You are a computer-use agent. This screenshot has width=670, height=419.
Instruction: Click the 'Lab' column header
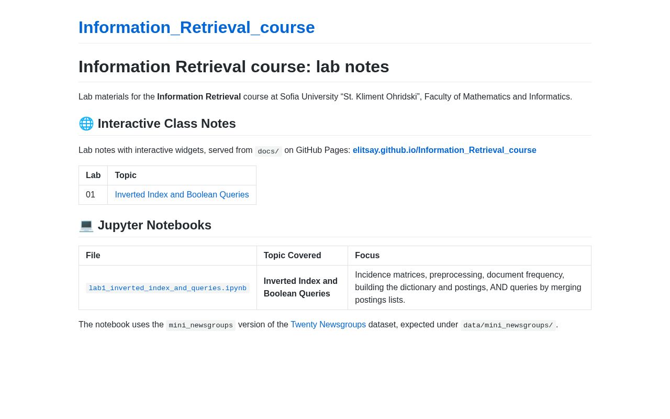(x=93, y=175)
